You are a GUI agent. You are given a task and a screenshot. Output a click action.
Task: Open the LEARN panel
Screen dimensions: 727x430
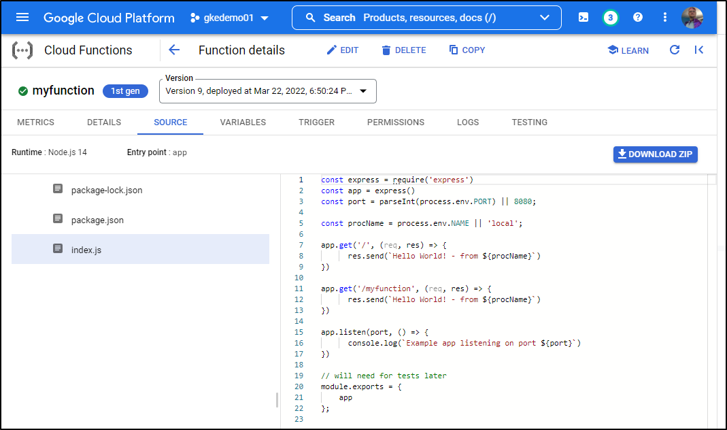pyautogui.click(x=628, y=50)
